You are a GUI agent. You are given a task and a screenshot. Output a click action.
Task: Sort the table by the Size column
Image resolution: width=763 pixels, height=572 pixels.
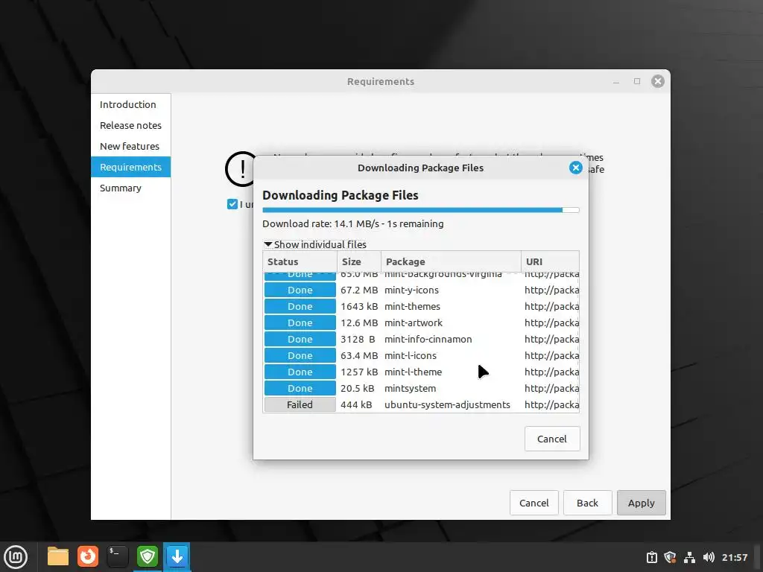tap(359, 261)
